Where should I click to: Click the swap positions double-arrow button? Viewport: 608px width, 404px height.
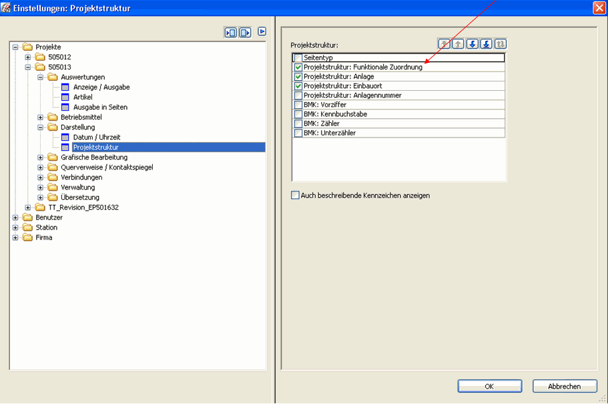point(500,44)
